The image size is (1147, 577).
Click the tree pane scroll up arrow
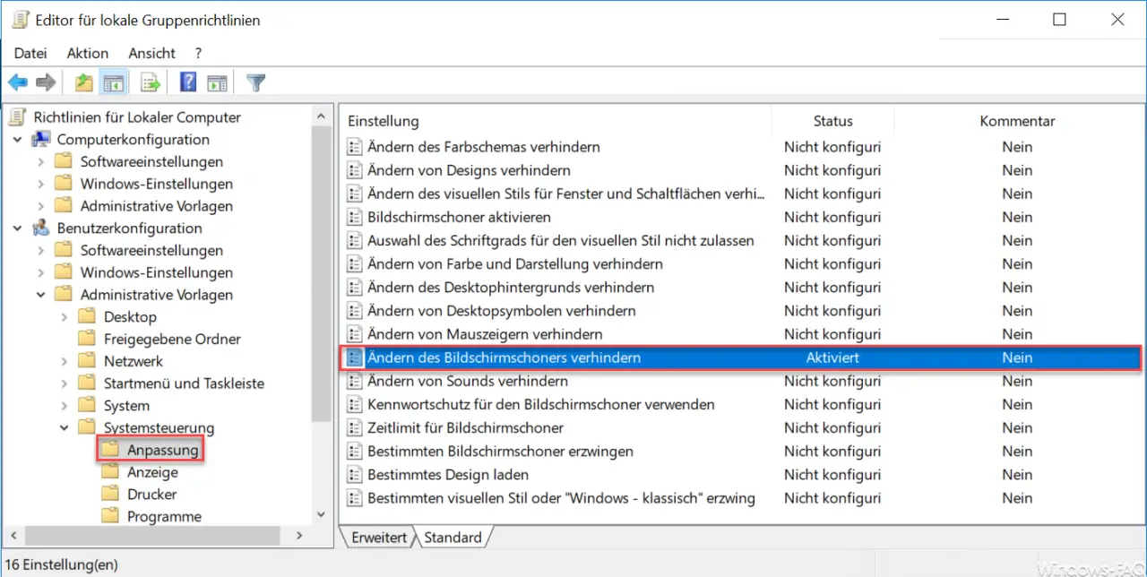(x=321, y=116)
